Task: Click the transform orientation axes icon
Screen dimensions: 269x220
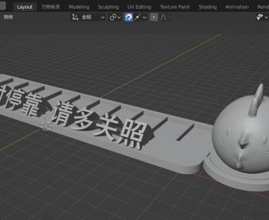Action: pyautogui.click(x=75, y=17)
